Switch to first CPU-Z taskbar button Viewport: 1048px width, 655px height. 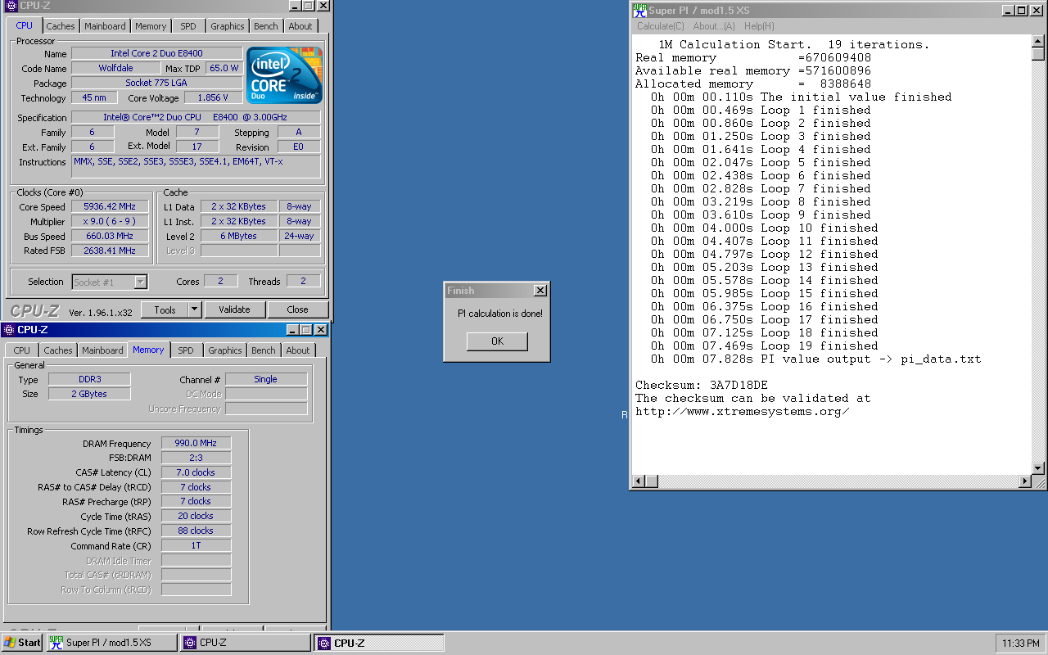tap(246, 643)
